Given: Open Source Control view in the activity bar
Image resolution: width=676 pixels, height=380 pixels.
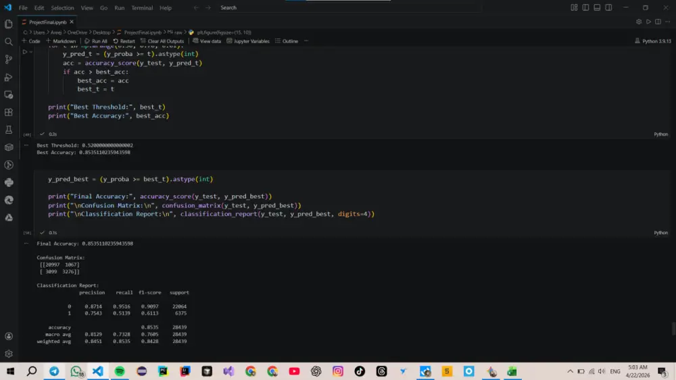Looking at the screenshot, I should (9, 59).
